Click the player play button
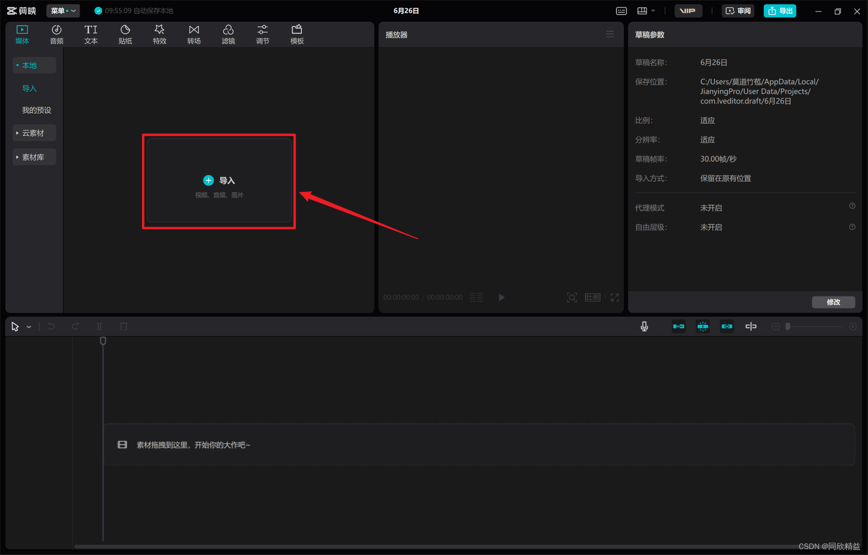868x555 pixels. [x=501, y=297]
